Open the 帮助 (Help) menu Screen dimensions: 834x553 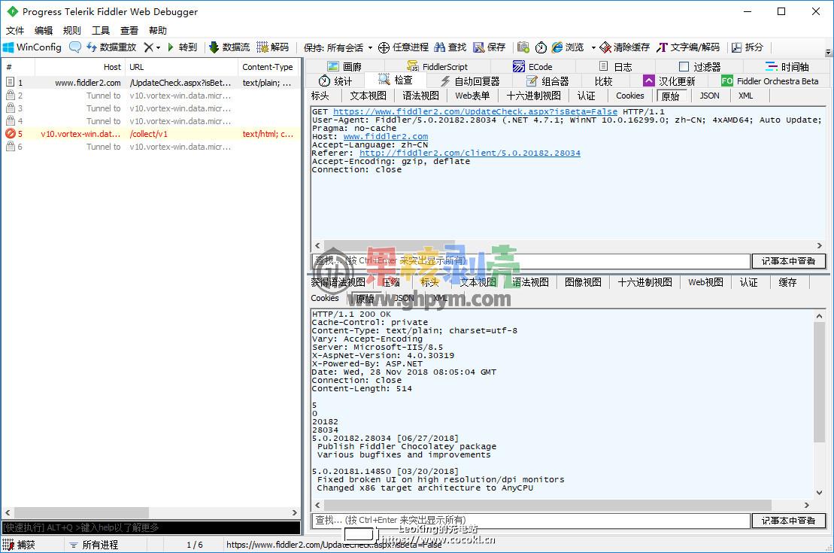(158, 30)
